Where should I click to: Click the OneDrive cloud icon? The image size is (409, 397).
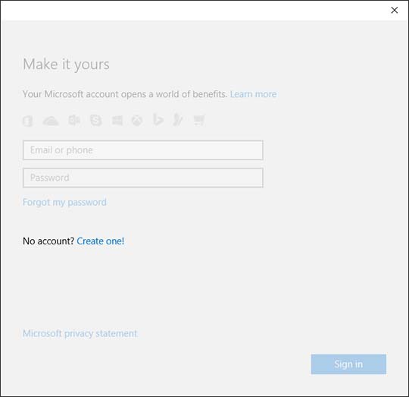[51, 121]
